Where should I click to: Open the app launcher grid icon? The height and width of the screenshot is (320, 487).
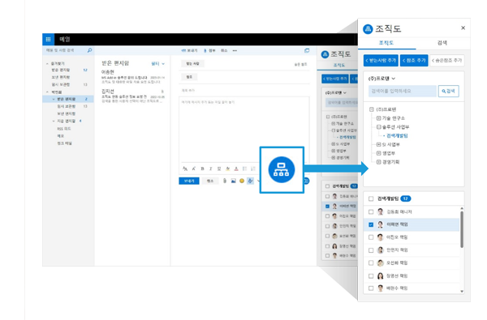[48, 40]
